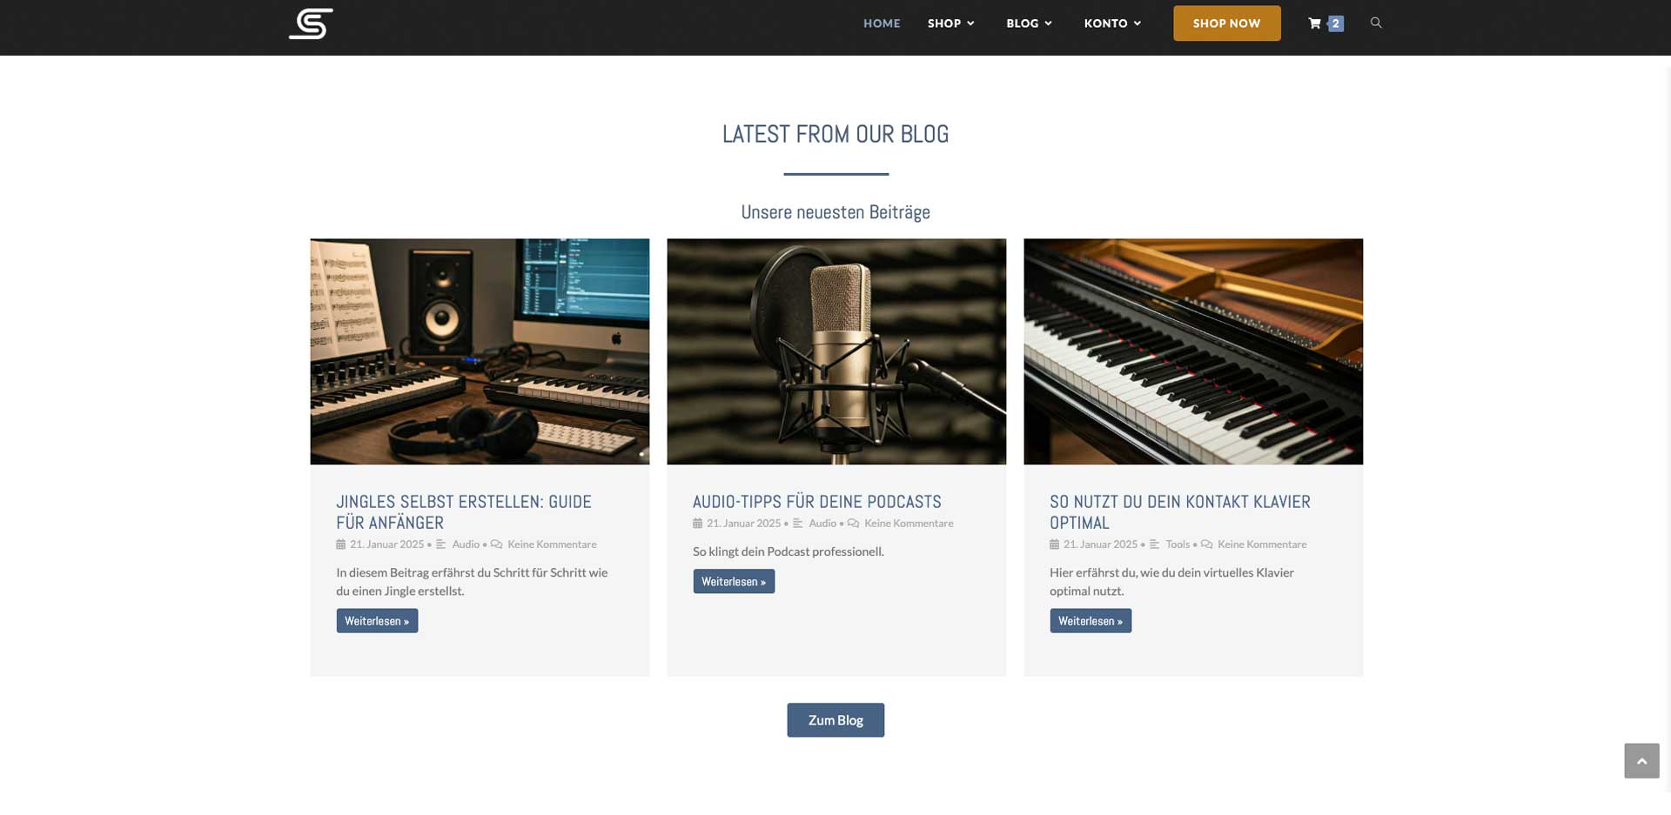This screenshot has height=815, width=1671.
Task: Click category icon beside Tools label
Action: pos(1154,544)
